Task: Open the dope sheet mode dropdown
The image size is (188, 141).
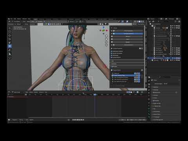Action: point(17,92)
